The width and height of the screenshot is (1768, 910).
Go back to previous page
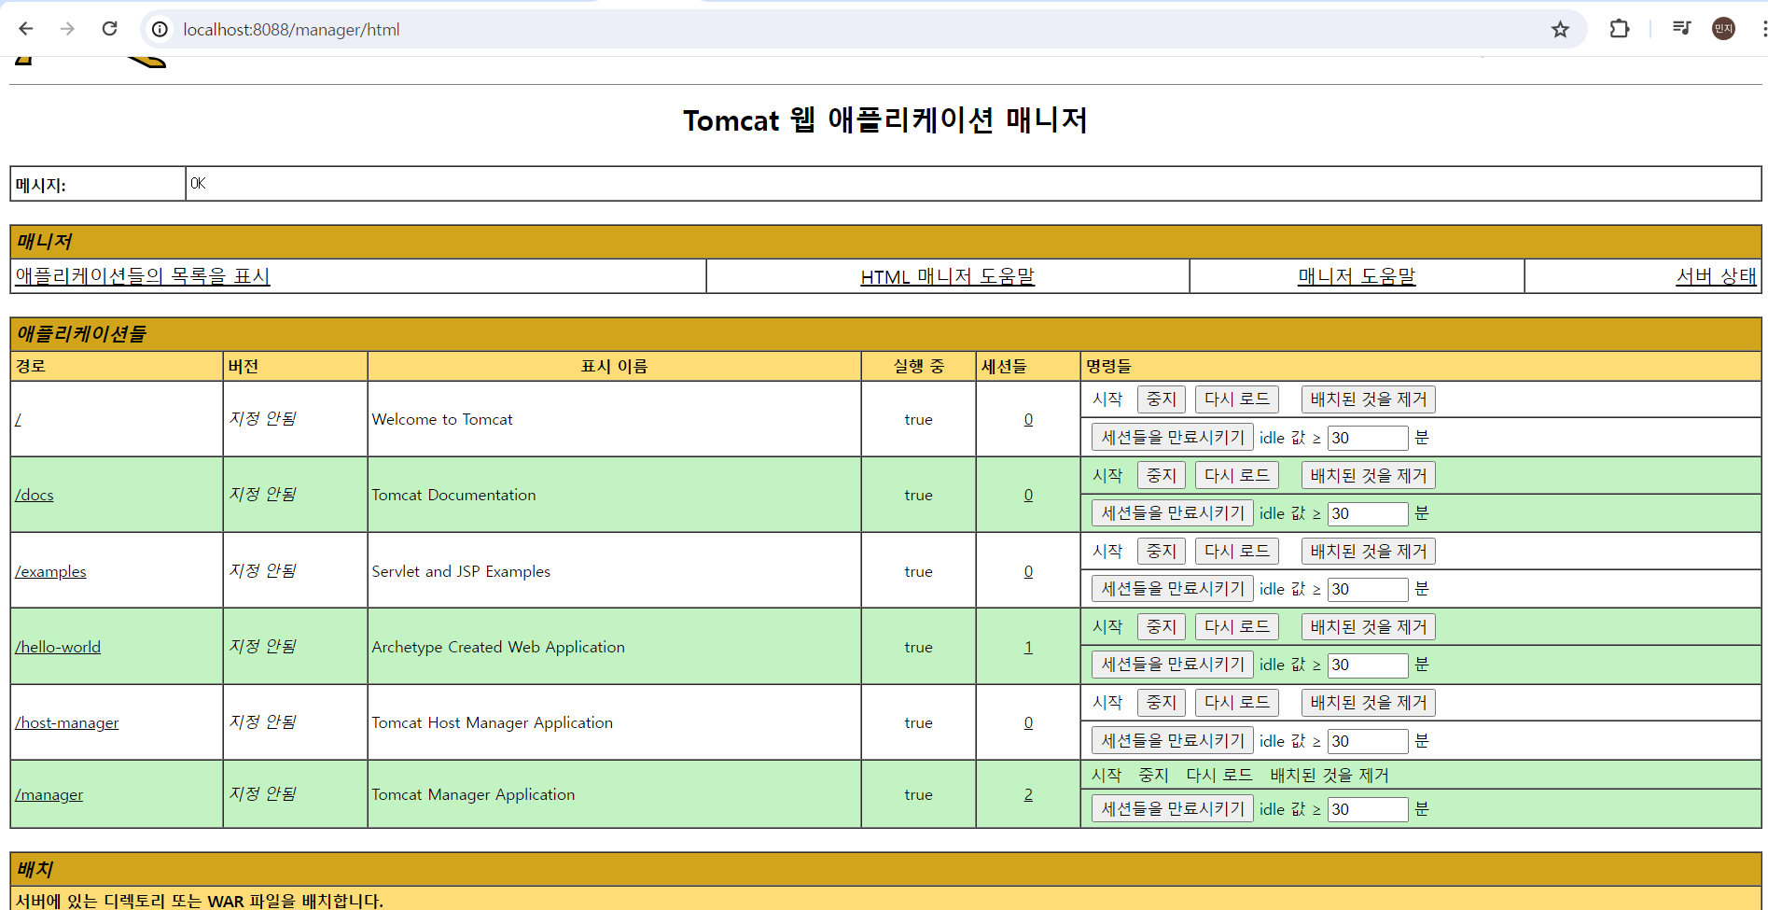(x=26, y=29)
